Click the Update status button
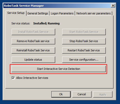 33,60
